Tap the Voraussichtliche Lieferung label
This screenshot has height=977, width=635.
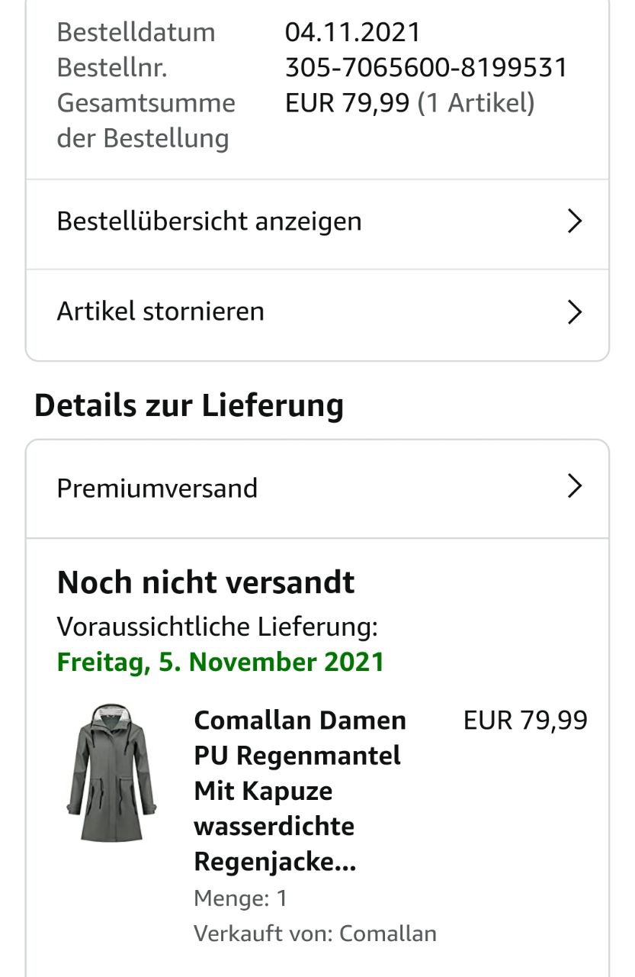point(217,627)
